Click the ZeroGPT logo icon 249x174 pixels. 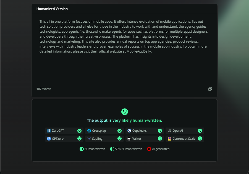(49, 131)
